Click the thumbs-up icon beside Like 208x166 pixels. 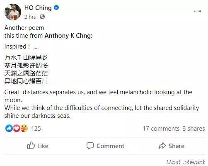(31, 146)
